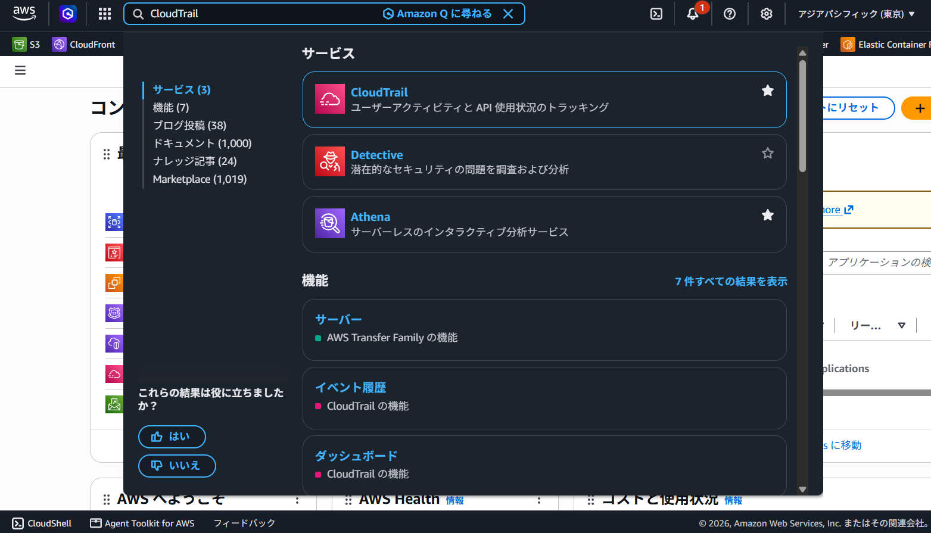Toggle the hamburger side navigation menu

tap(20, 70)
